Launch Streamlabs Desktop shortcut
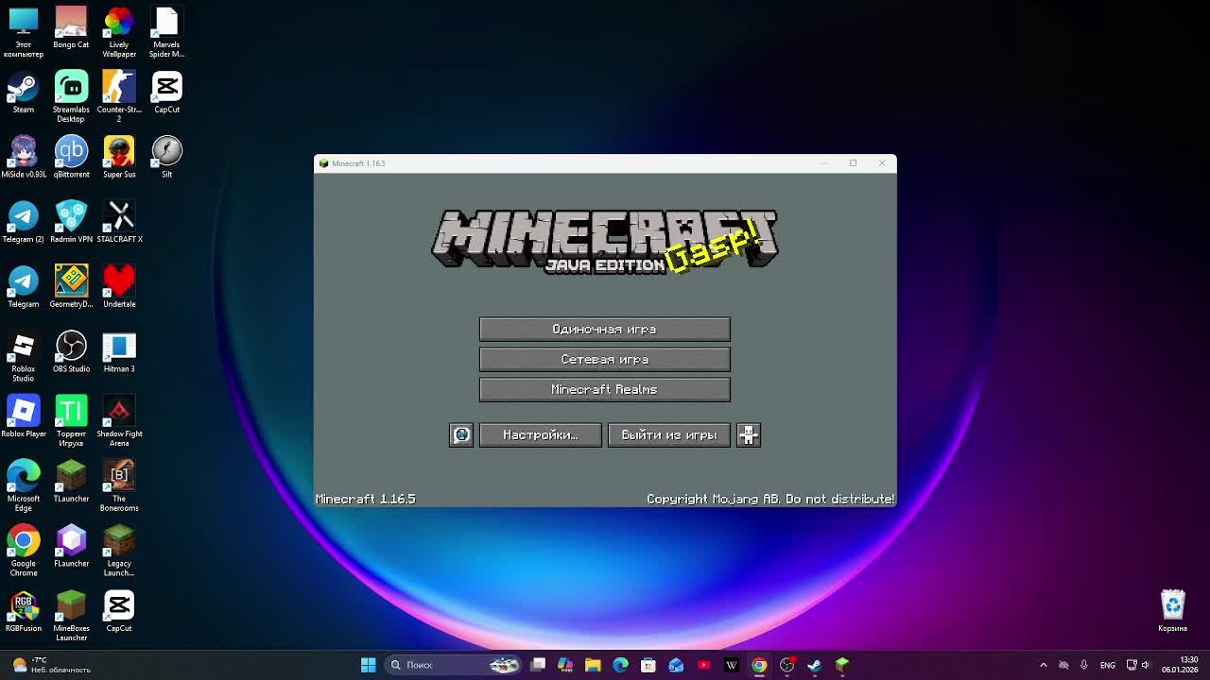The height and width of the screenshot is (680, 1210). (71, 97)
